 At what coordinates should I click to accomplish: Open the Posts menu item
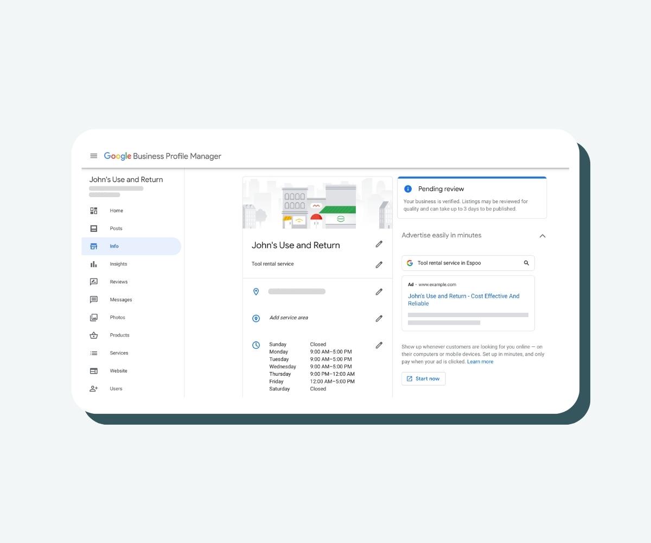pyautogui.click(x=131, y=229)
